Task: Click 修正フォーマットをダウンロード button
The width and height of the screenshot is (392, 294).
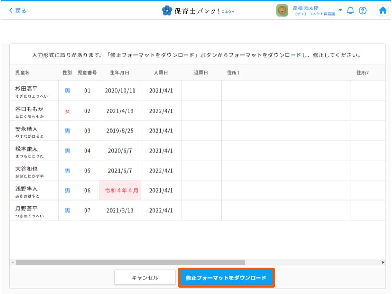Action: click(226, 278)
